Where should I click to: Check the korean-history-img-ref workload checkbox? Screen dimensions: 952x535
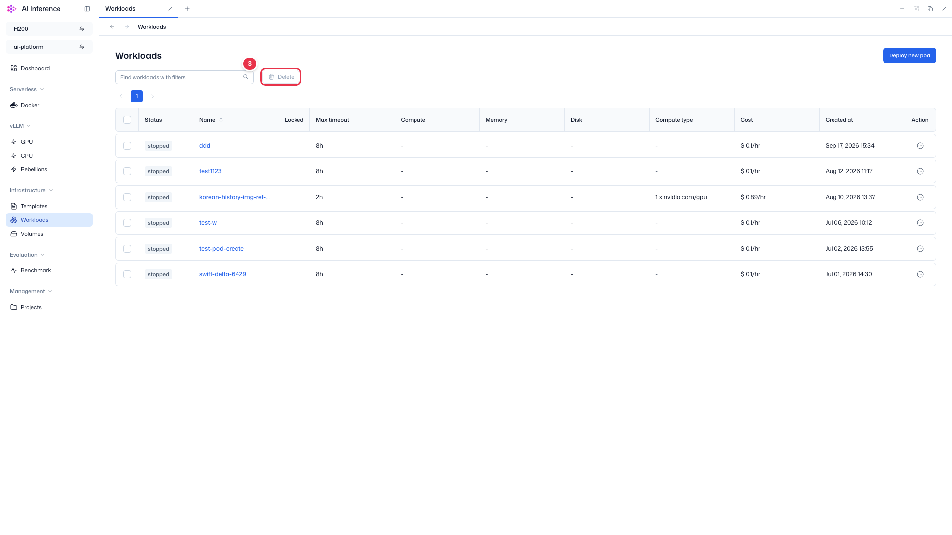127,197
